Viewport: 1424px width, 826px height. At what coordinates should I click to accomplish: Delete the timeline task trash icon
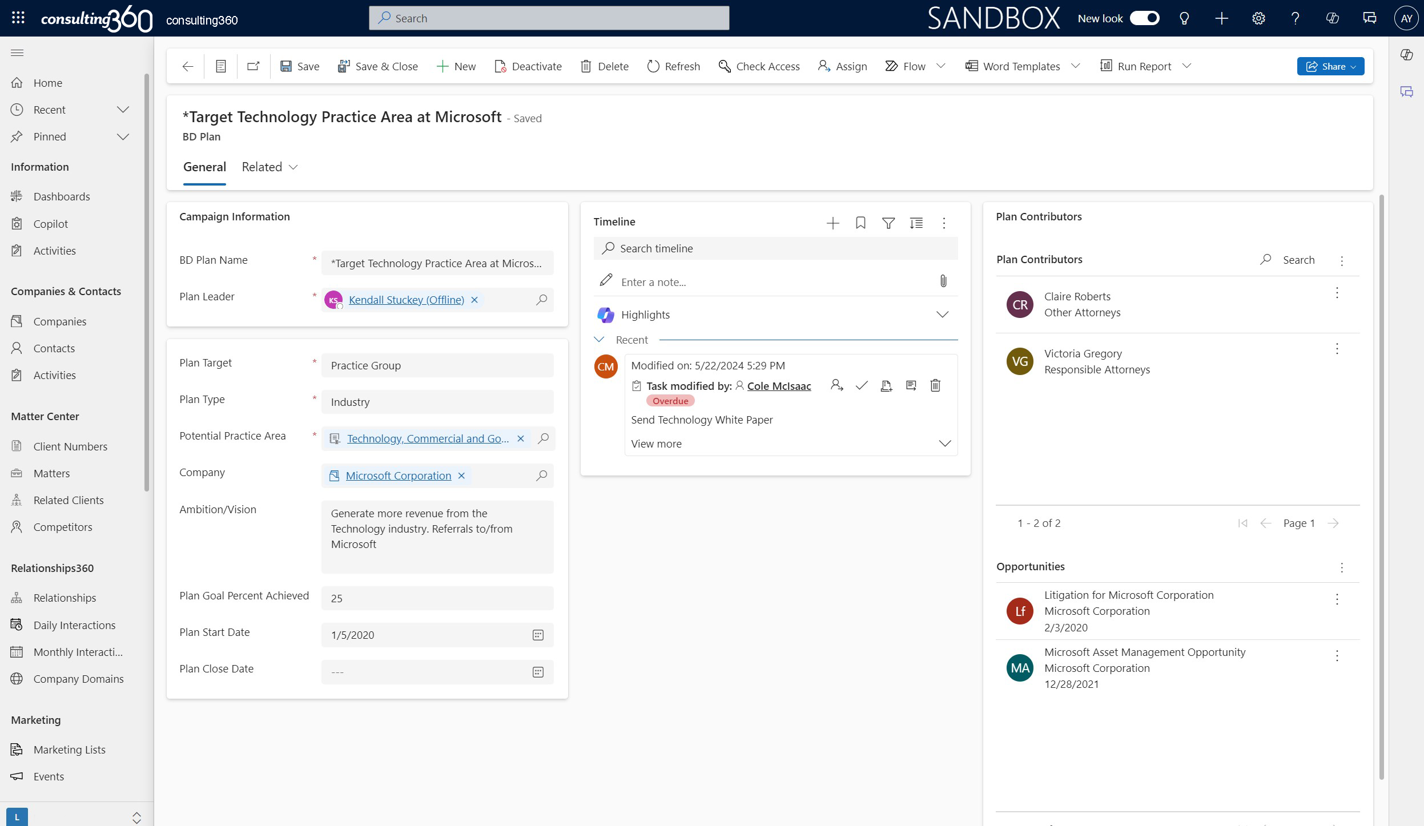(935, 386)
